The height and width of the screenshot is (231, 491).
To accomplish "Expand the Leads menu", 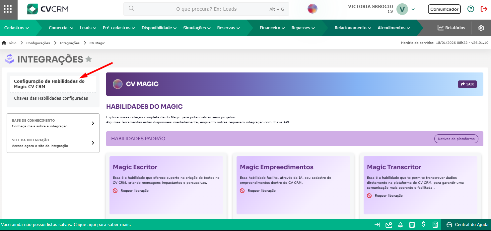I will click(88, 28).
